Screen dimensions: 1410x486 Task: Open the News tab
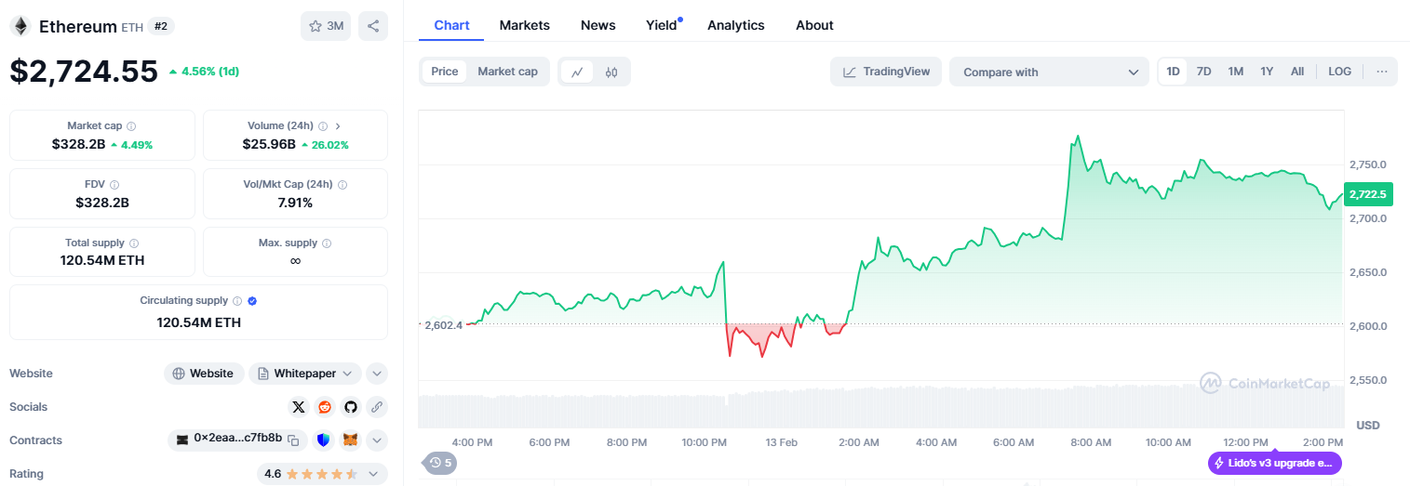pyautogui.click(x=598, y=25)
